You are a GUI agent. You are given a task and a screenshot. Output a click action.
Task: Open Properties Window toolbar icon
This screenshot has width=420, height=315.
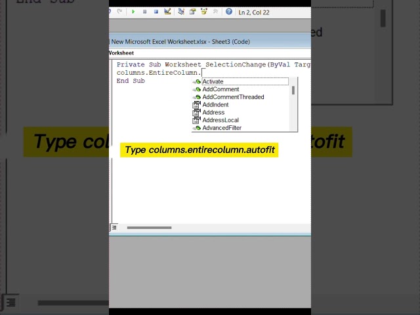[x=192, y=12]
